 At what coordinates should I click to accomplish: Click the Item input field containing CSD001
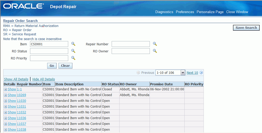point(49,44)
